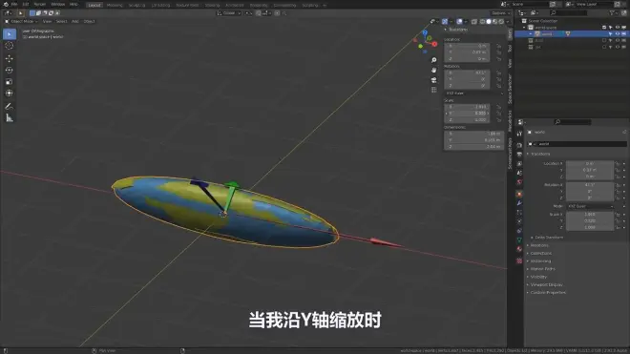Click the outliner filter funnel icon

612,13
